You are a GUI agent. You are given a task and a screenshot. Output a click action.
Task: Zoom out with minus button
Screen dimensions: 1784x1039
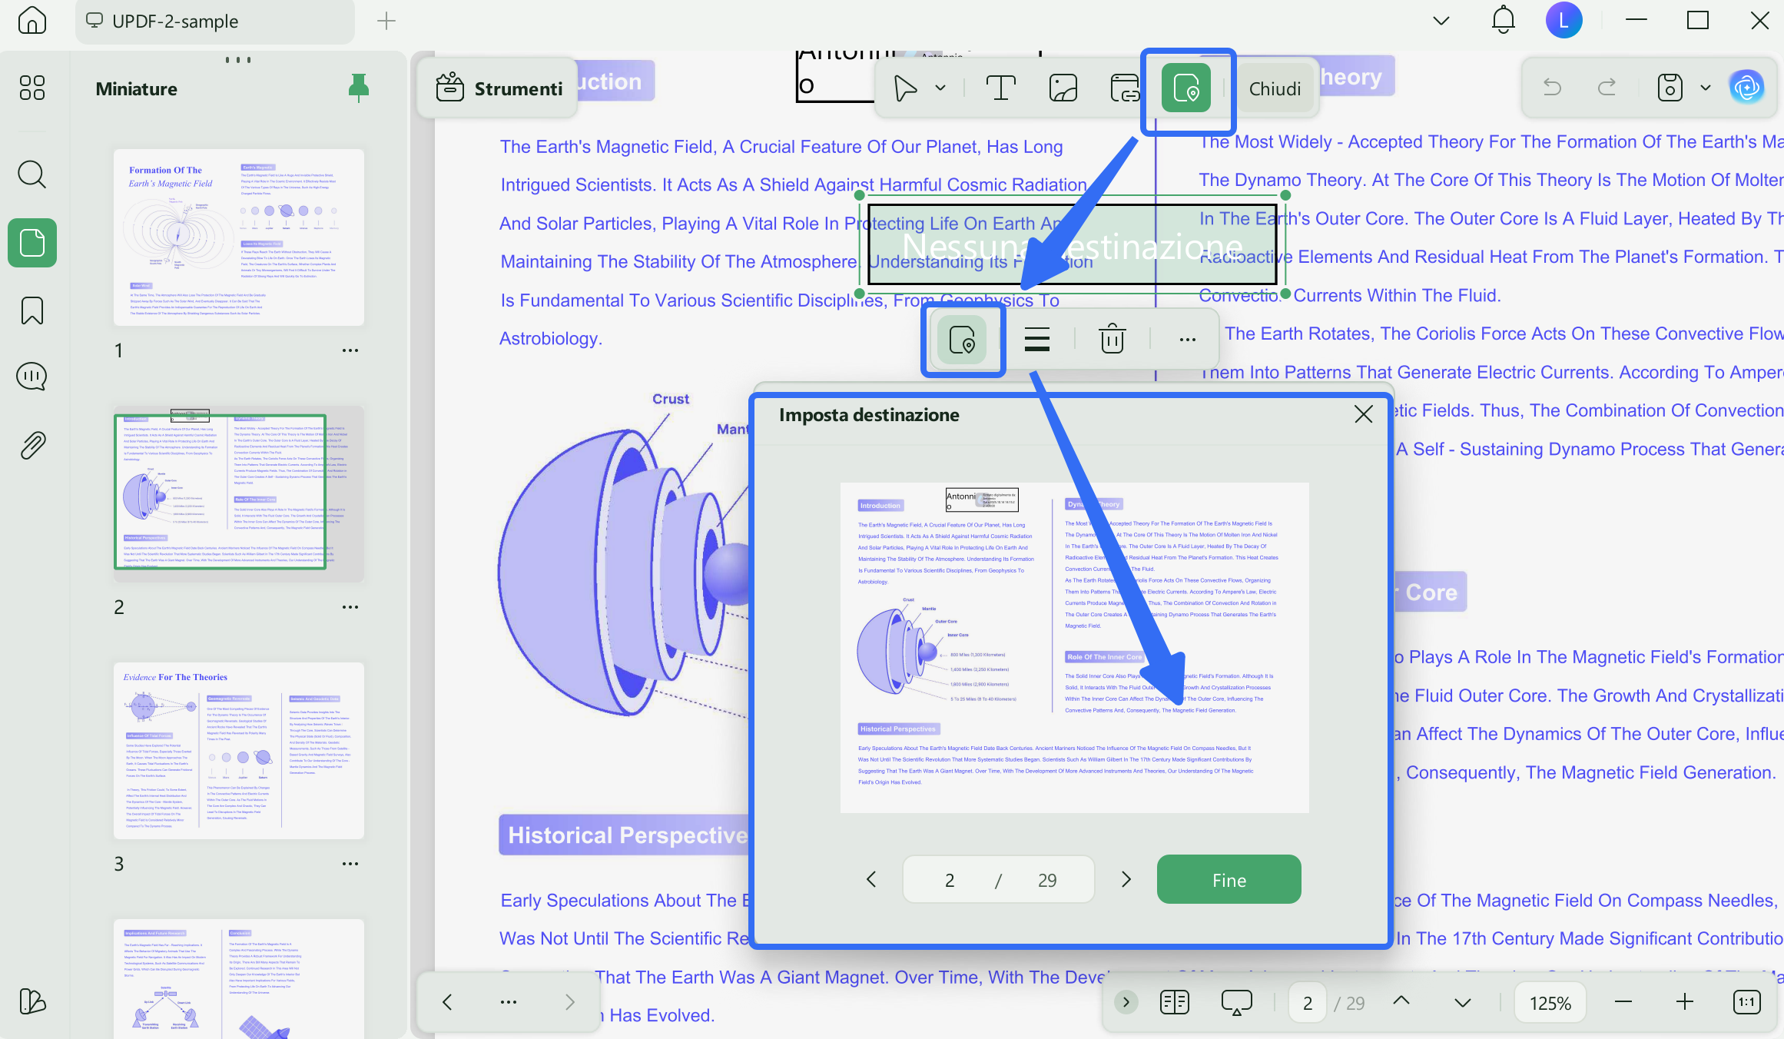(x=1623, y=1001)
